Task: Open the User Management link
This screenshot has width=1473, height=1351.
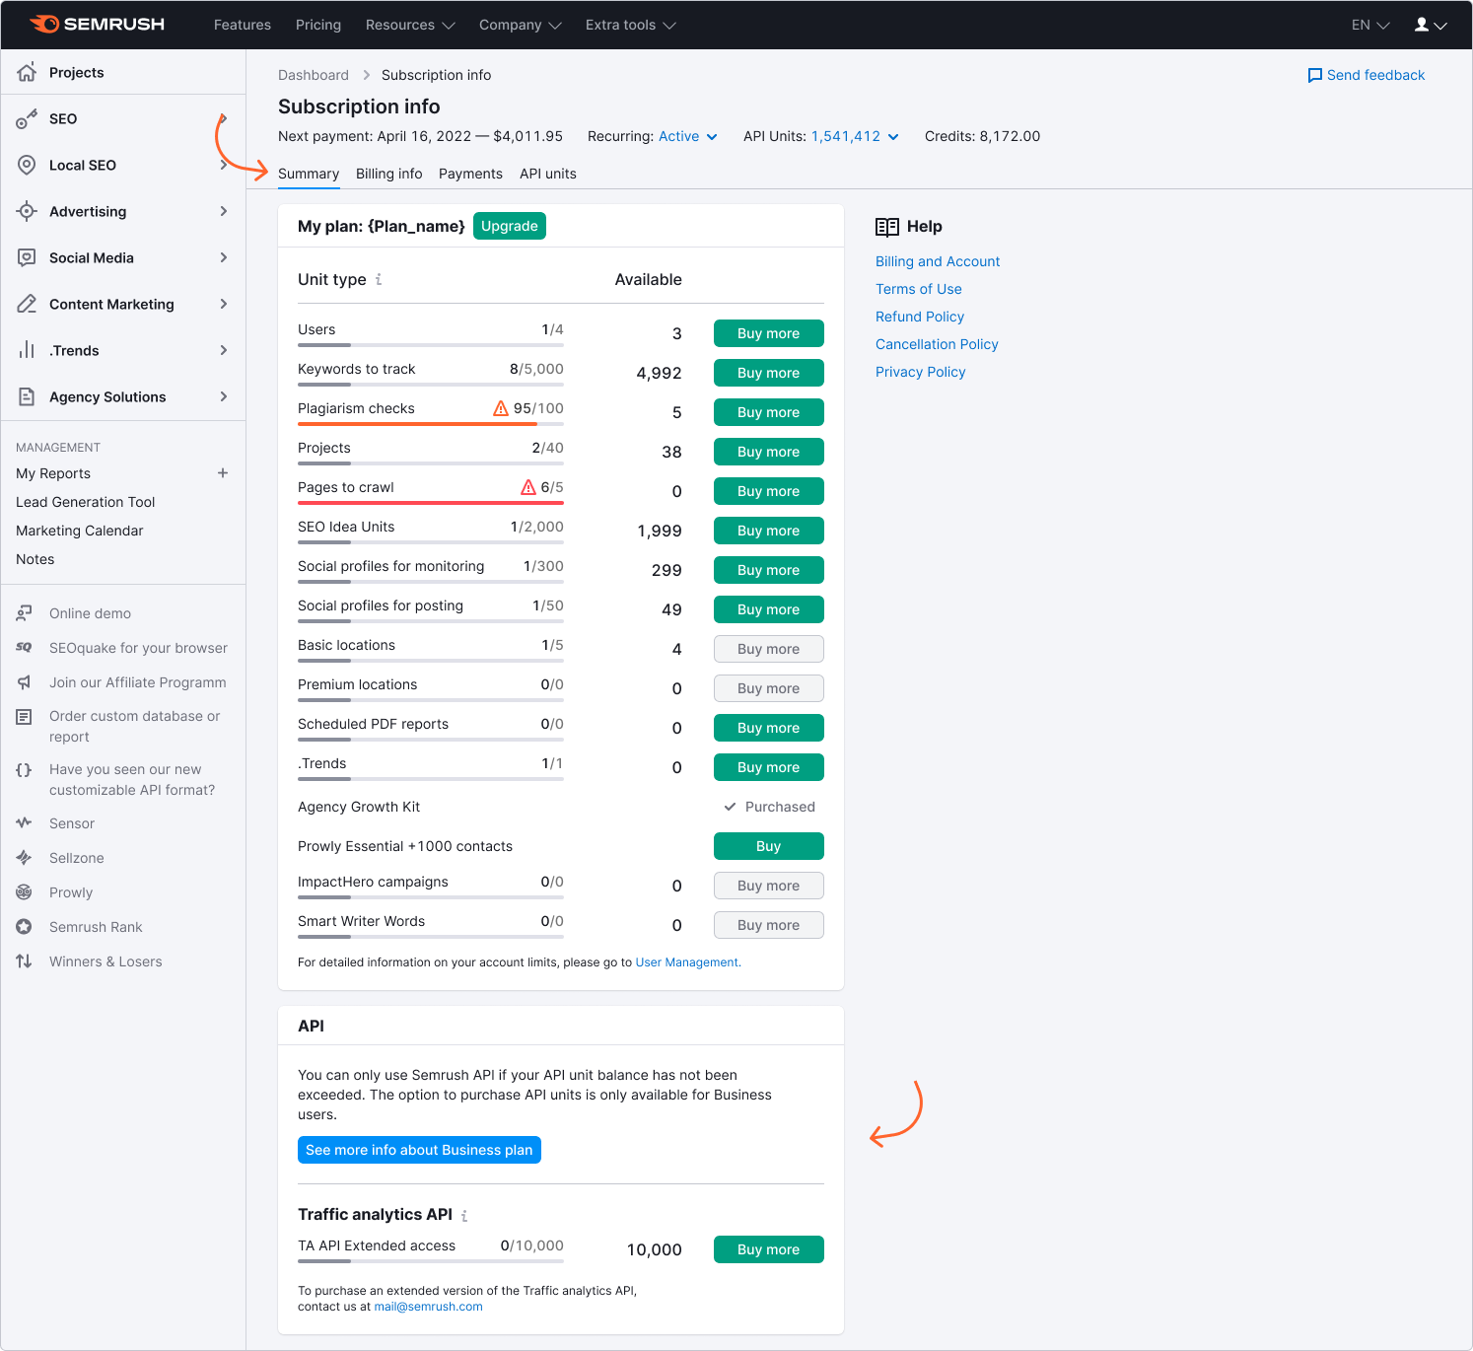Action: click(x=687, y=962)
